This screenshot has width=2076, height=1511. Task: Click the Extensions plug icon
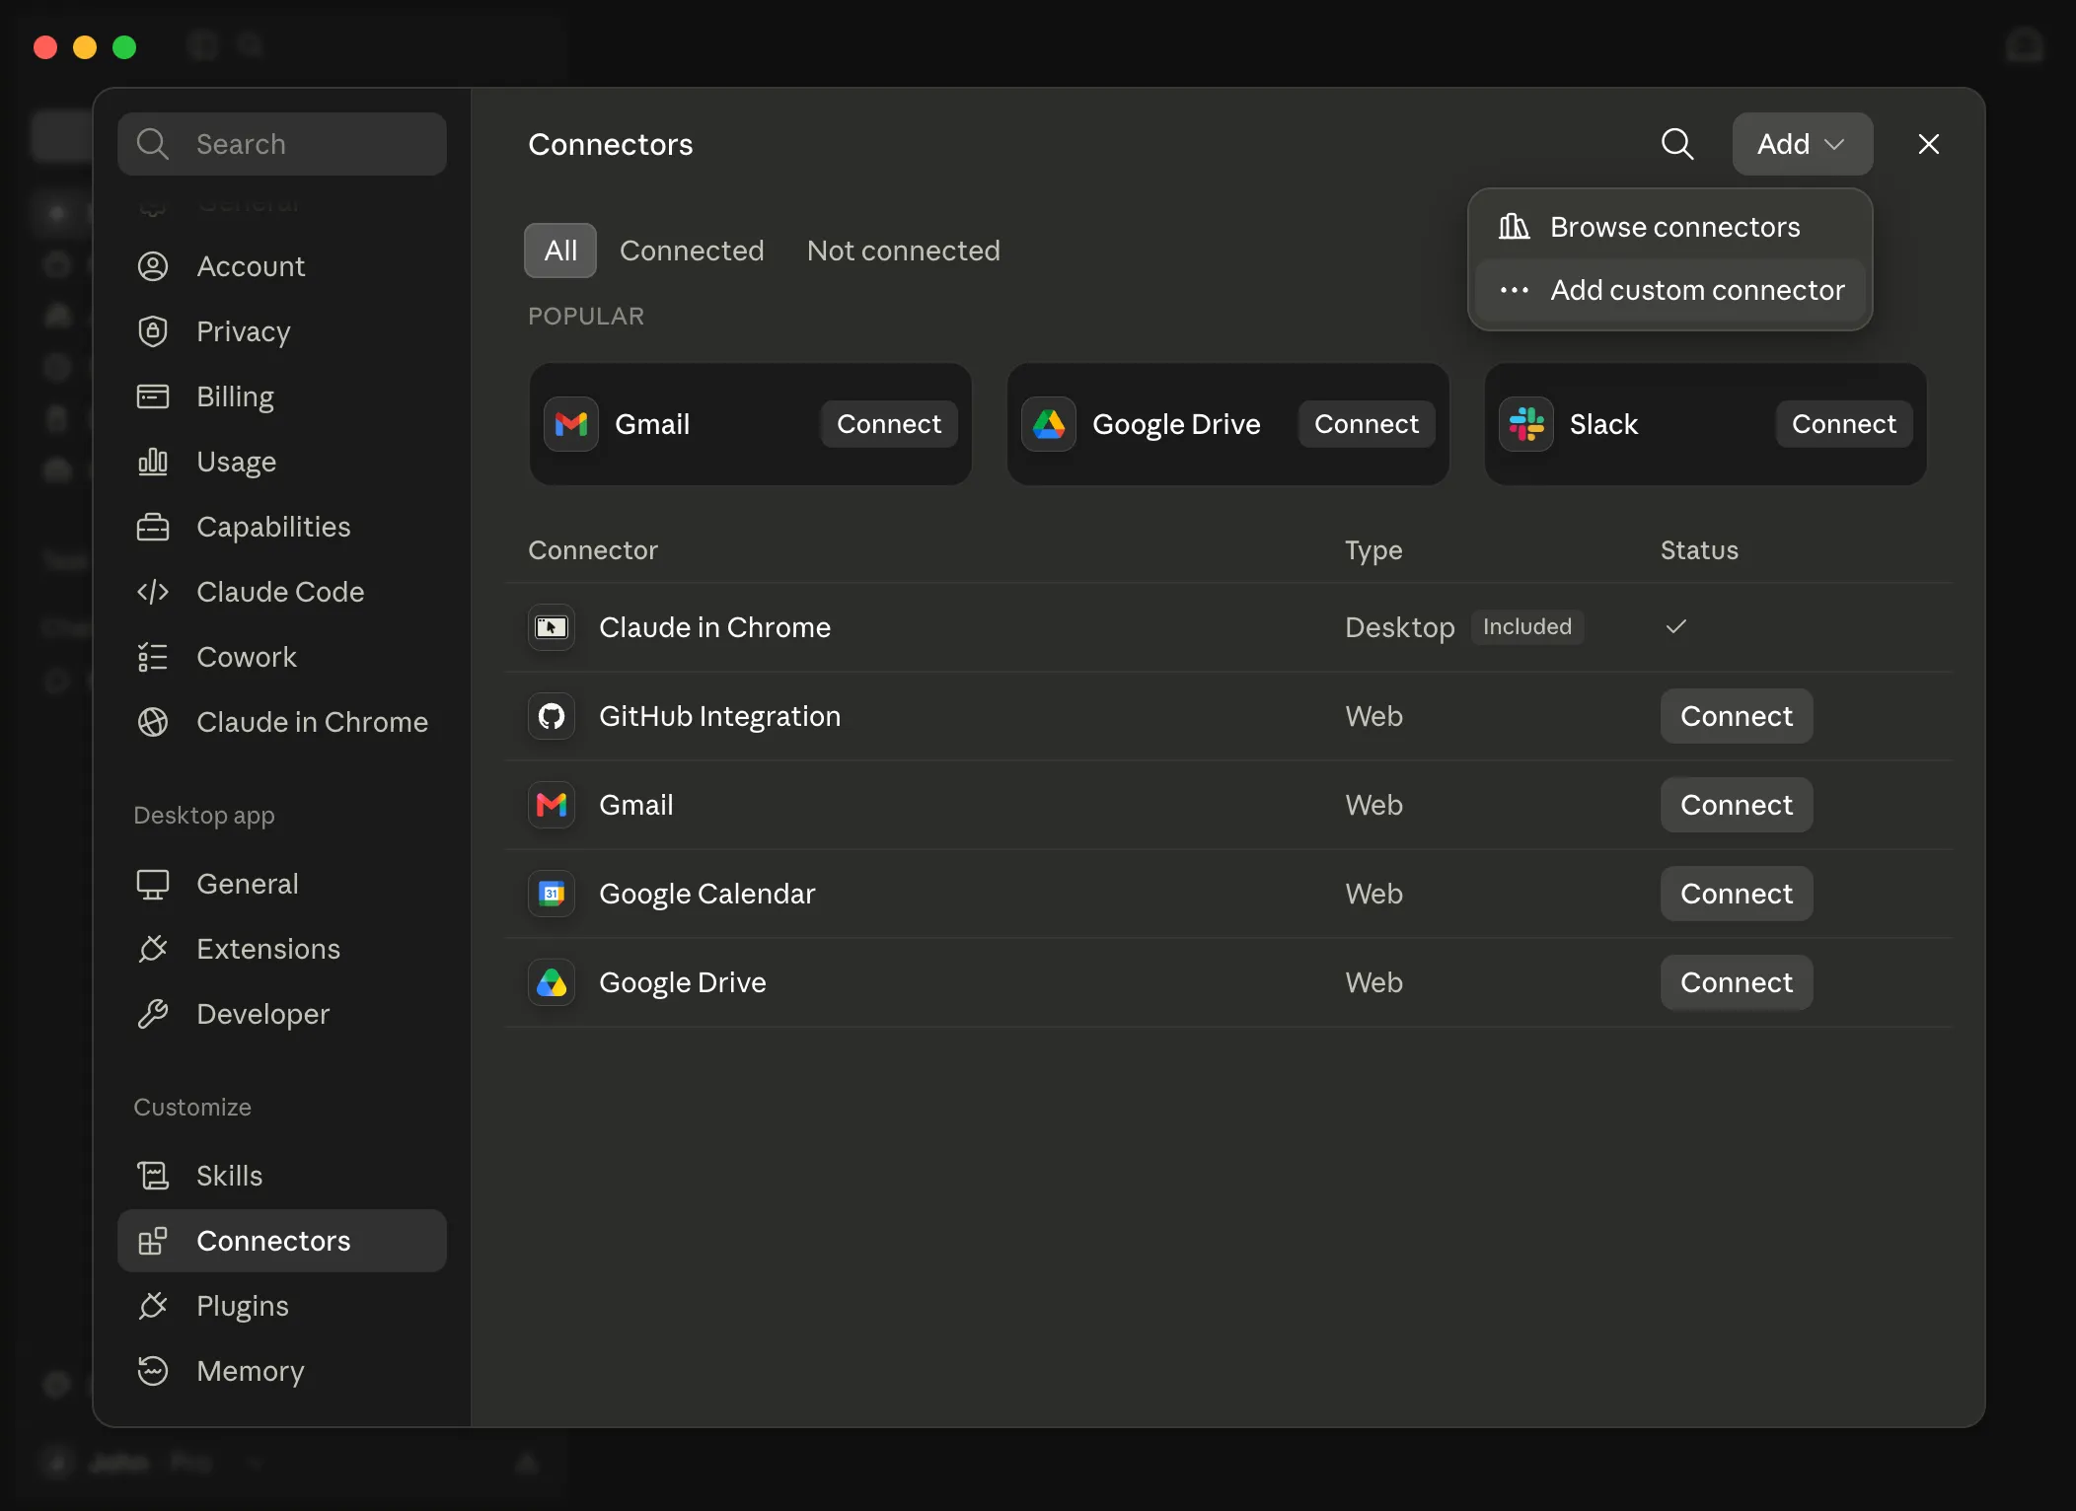[153, 949]
